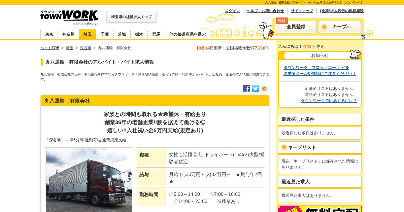The width and height of the screenshot is (404, 212).
Task: Click the 最近探した条件 heading
Action: 320,119
